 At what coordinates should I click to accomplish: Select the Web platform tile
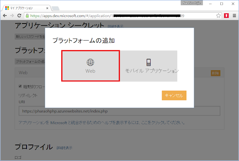point(90,66)
